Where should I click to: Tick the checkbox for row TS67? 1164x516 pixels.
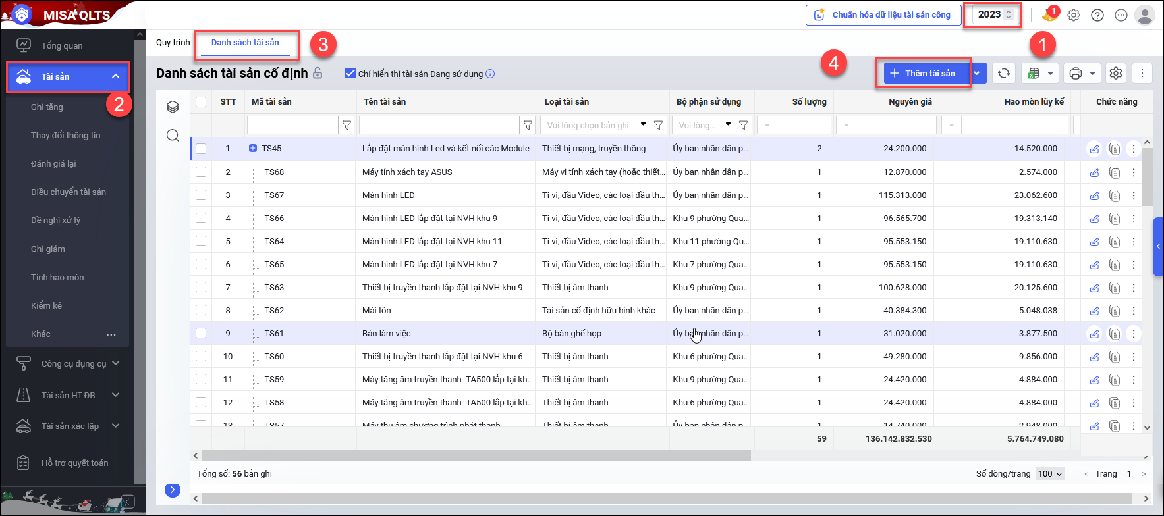click(x=201, y=195)
